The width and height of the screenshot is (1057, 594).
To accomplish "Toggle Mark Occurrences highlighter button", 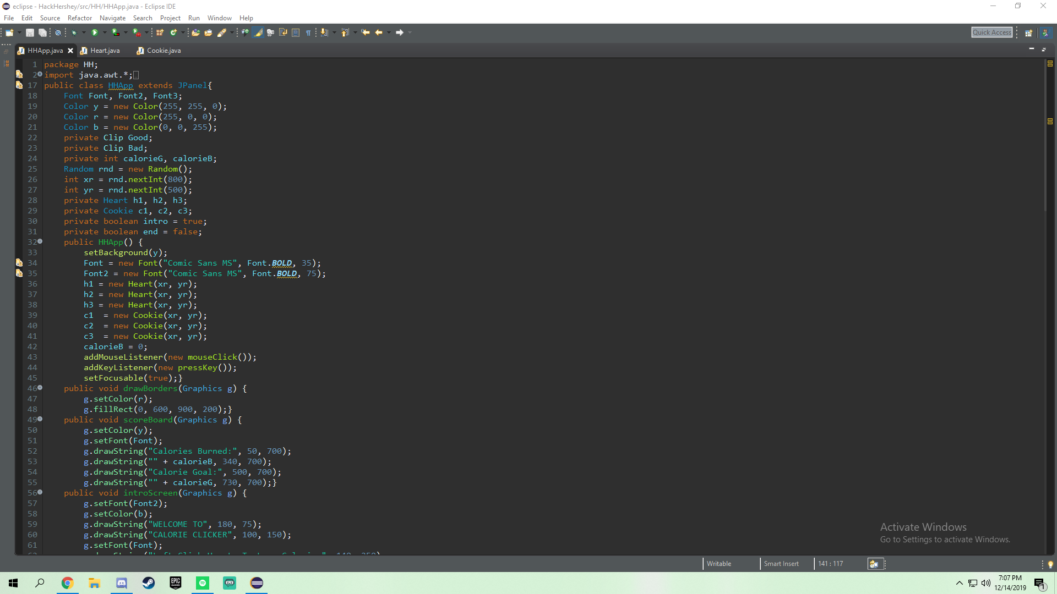I will (258, 33).
